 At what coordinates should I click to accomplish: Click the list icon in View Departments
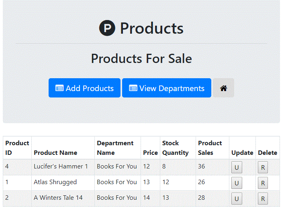click(133, 88)
